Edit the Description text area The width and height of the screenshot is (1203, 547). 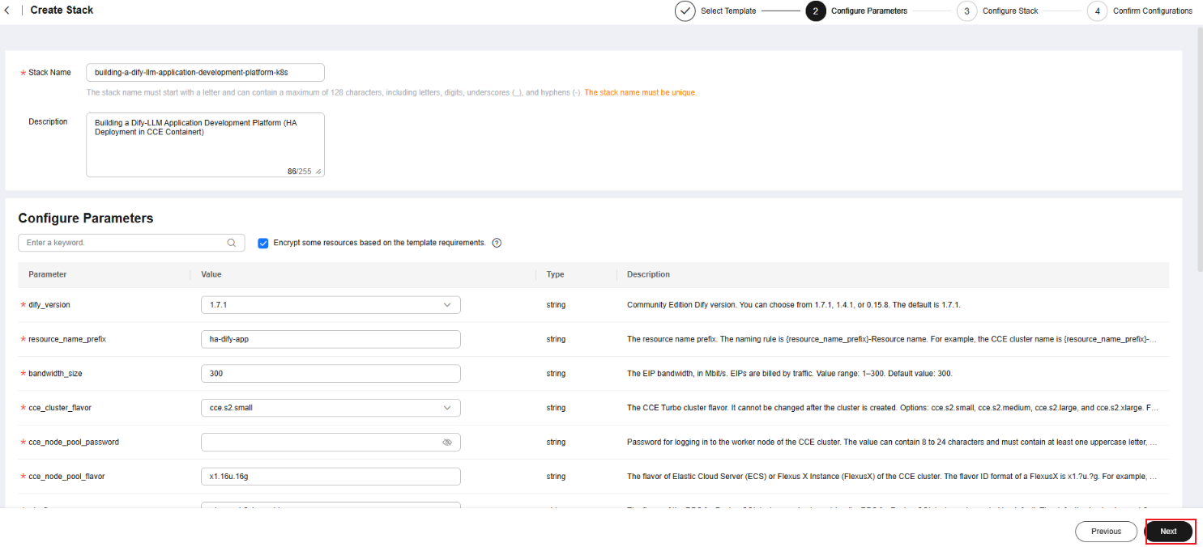tap(206, 145)
